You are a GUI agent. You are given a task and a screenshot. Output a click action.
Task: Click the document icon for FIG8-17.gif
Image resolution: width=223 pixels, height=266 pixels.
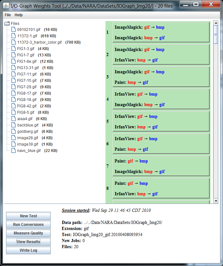(x=14, y=93)
